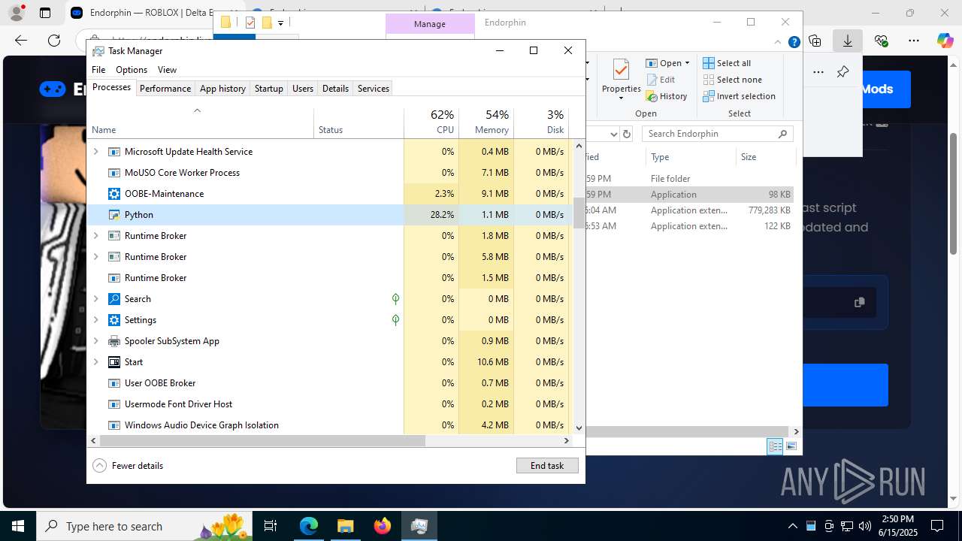Click the Search process magnifier icon
The image size is (962, 541).
pyautogui.click(x=114, y=299)
